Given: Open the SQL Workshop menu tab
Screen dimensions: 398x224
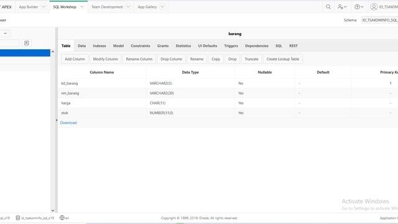Looking at the screenshot, I should click(x=65, y=7).
